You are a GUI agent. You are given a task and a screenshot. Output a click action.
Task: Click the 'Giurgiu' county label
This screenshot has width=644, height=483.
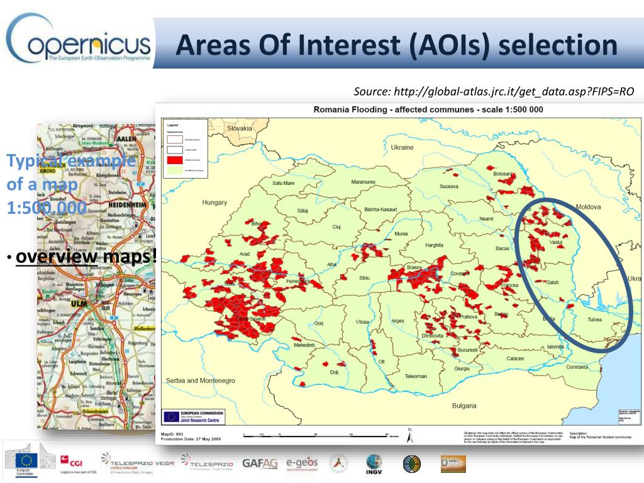click(x=462, y=369)
